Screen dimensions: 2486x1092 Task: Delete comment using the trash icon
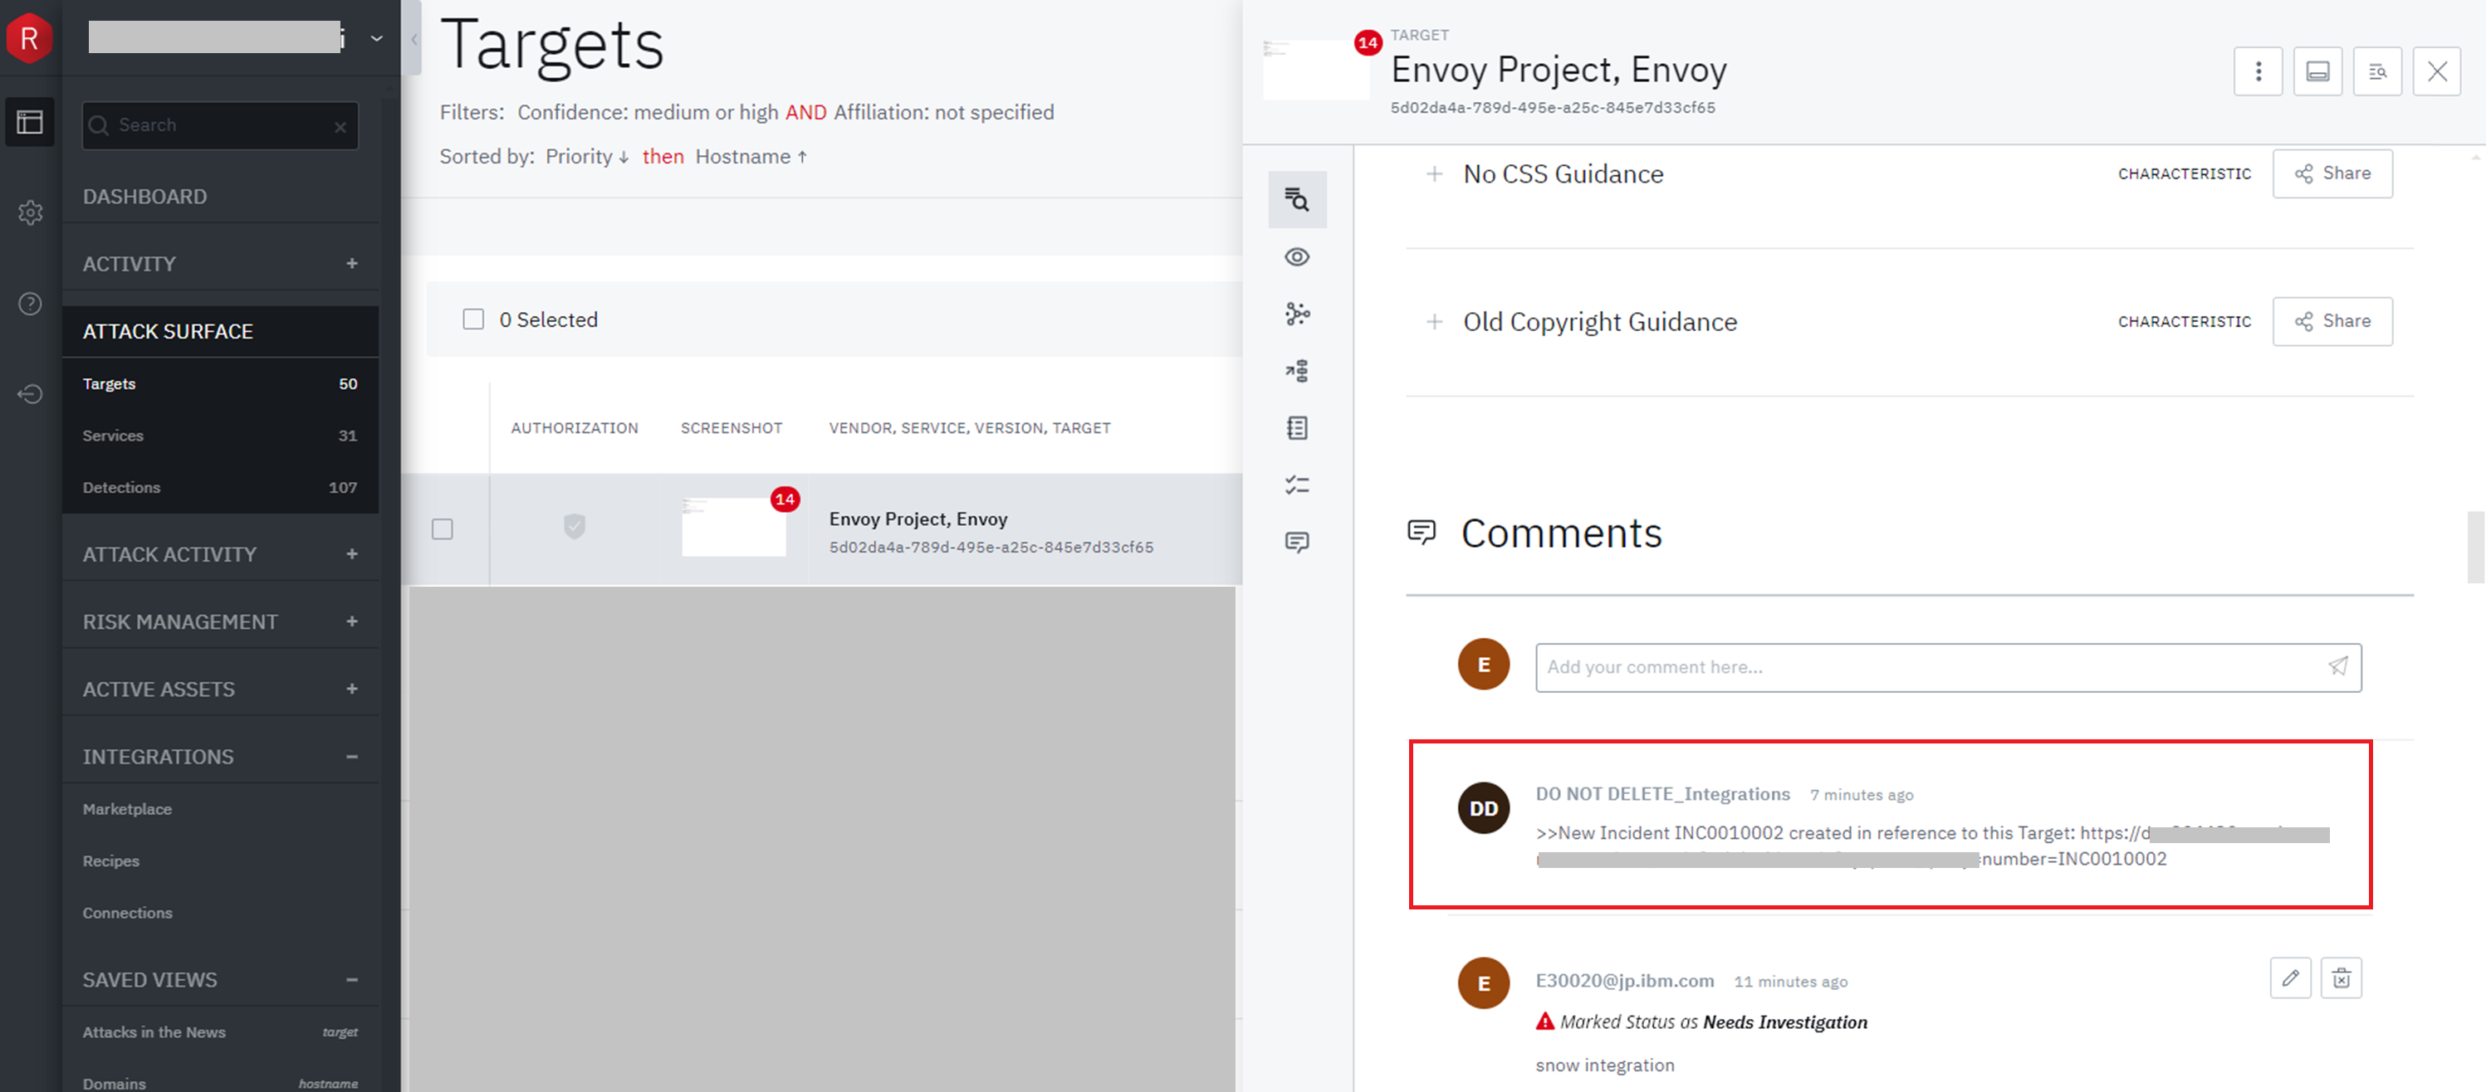[x=2340, y=978]
